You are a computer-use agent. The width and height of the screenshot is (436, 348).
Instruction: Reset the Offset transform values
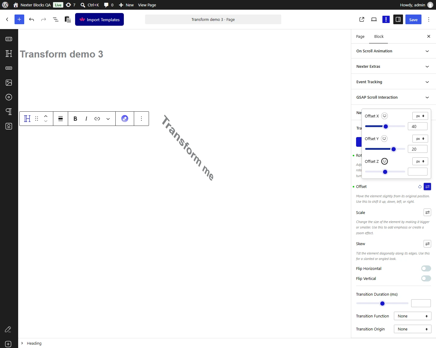point(420,187)
